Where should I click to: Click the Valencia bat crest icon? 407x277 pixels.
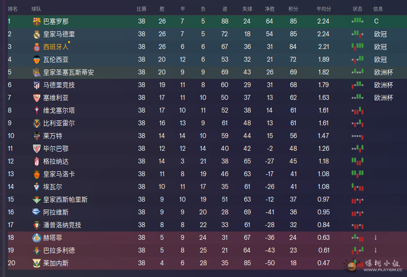tap(36, 60)
